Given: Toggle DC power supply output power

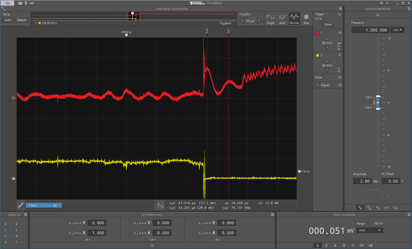Looking at the screenshot, I should coord(152,246).
